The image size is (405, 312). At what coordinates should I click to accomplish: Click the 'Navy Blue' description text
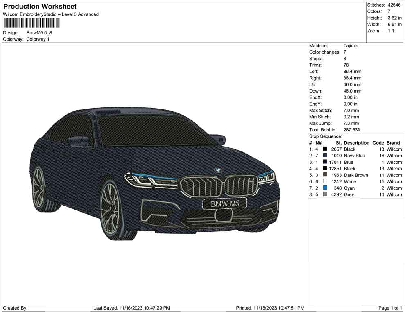click(x=354, y=156)
